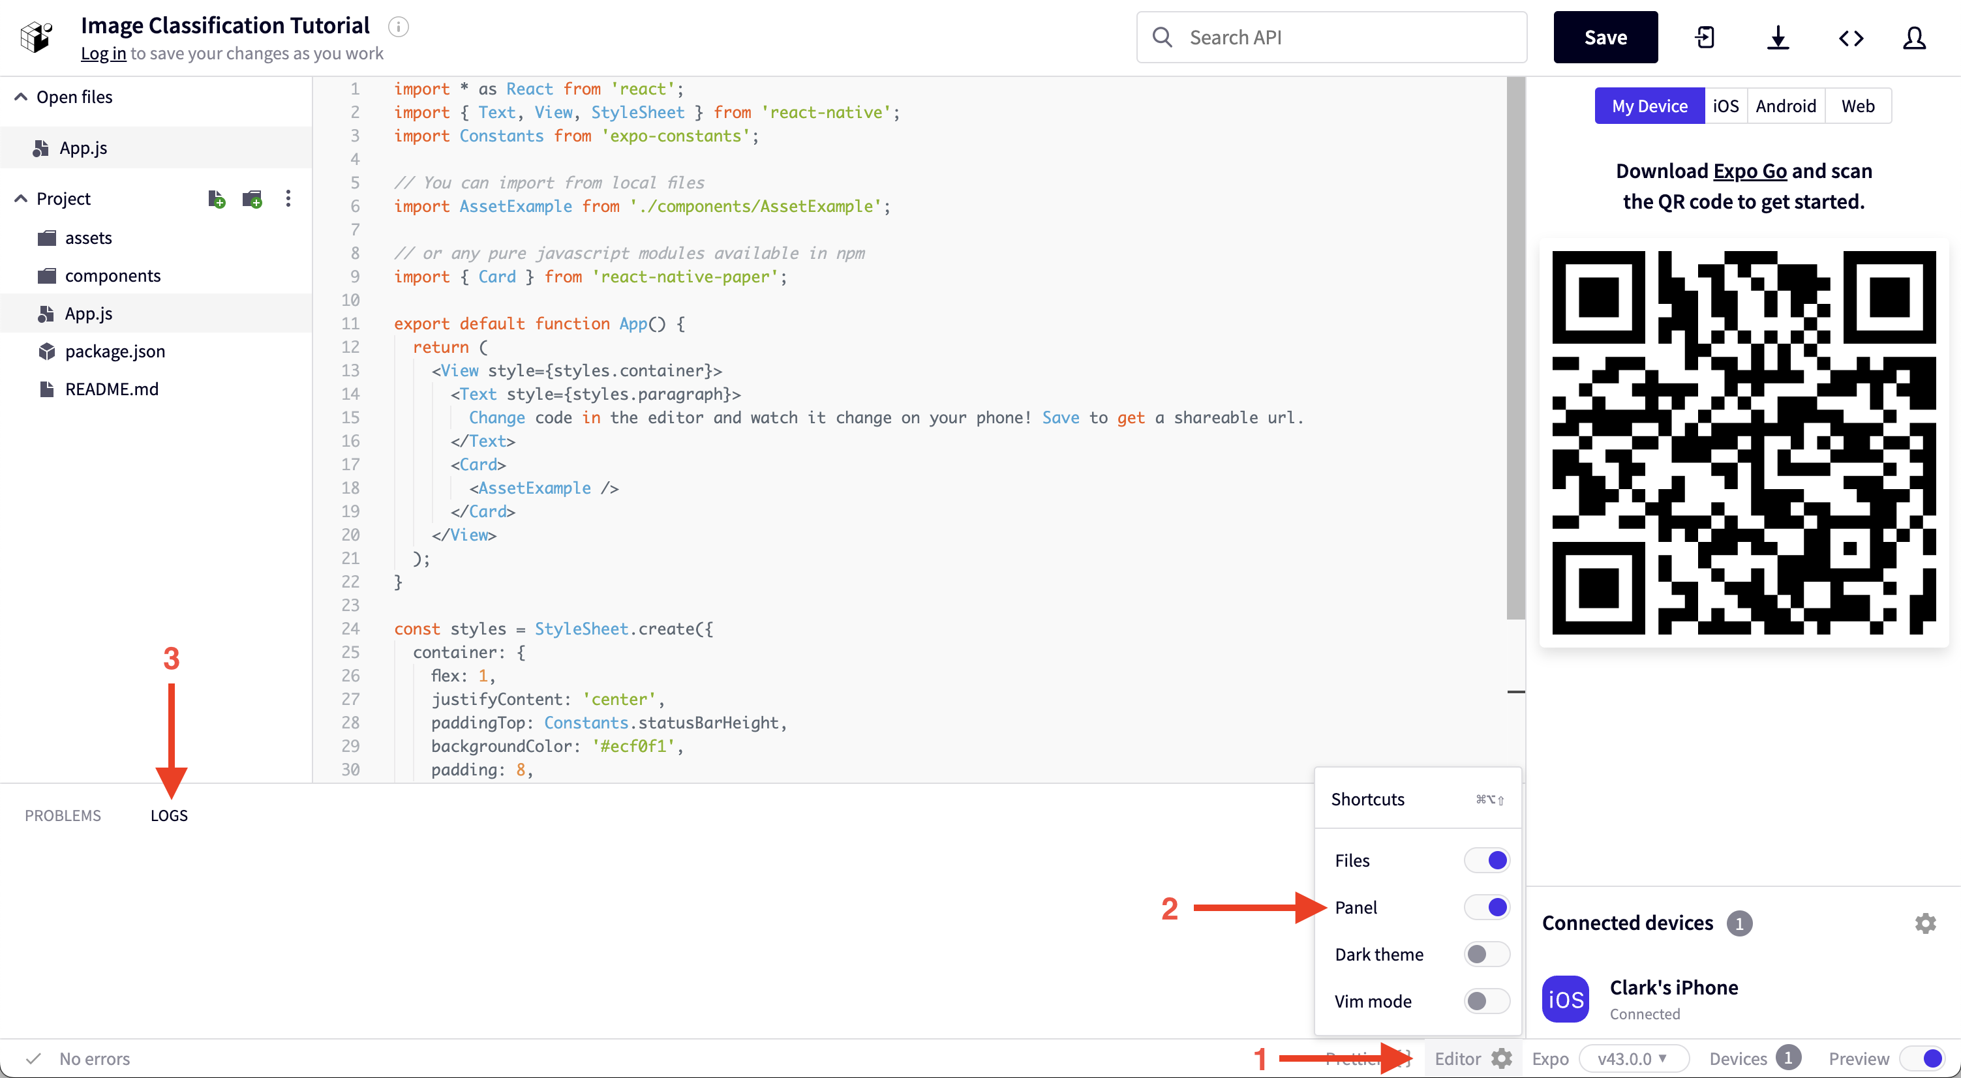Open the user account icon
This screenshot has width=1961, height=1078.
1915,37
